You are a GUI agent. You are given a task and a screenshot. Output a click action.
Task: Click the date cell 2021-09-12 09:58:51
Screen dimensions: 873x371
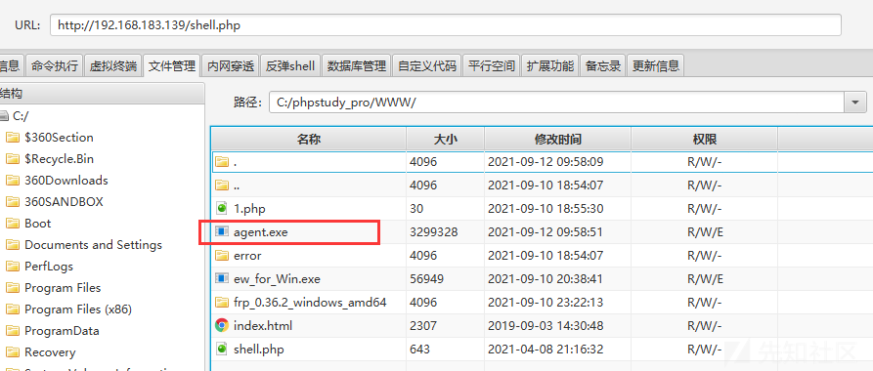point(546,232)
